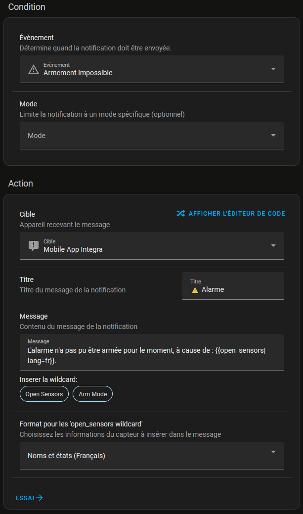Viewport: 303px width, 514px height.
Task: Insert the Open Sensors wildcard
Action: (x=44, y=394)
